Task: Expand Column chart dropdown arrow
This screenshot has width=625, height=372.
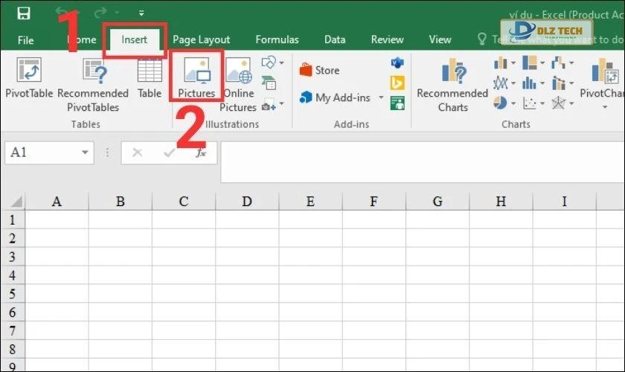Action: 513,63
